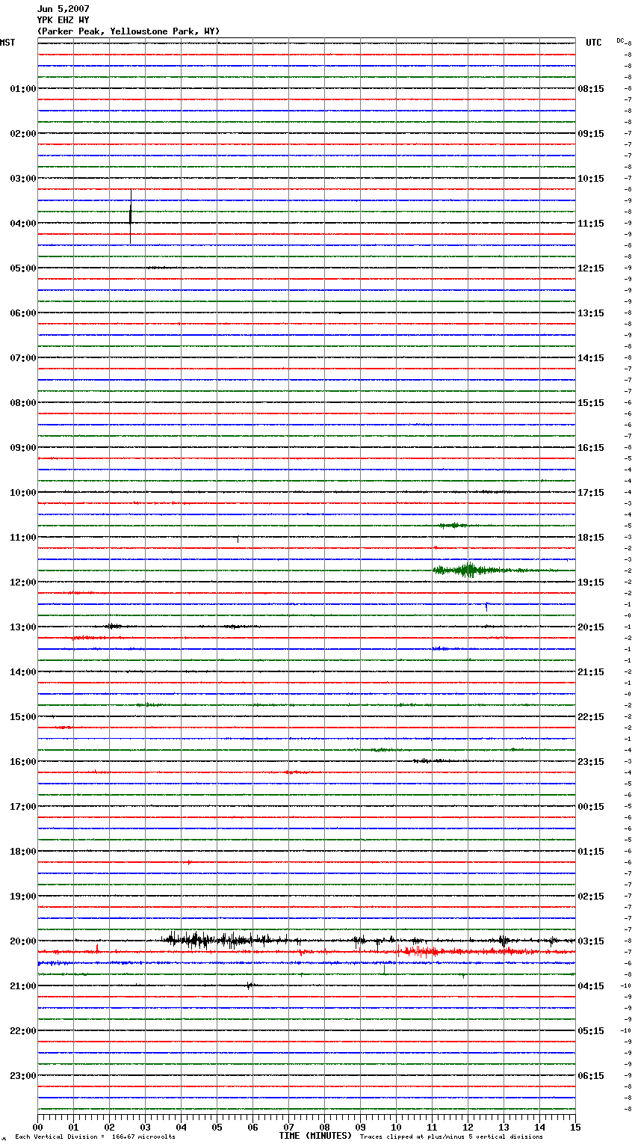Click the '01:15' UTC time label
Screen dimensions: 635x1147
[x=592, y=852]
